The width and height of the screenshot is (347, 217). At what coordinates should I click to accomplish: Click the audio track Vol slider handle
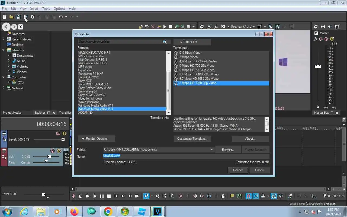(x=49, y=157)
